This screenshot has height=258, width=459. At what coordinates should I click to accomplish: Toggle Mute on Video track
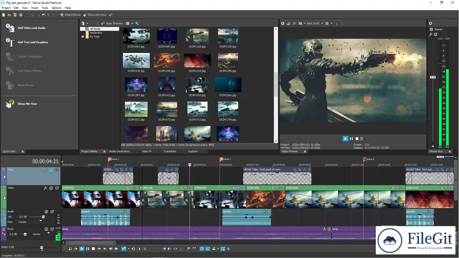tap(51, 188)
